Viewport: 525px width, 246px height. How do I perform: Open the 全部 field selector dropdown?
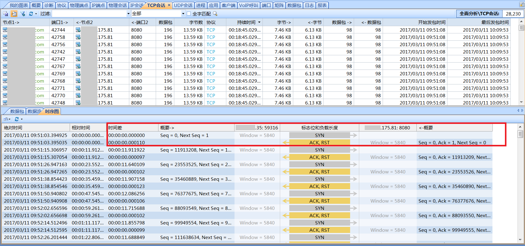coord(183,14)
